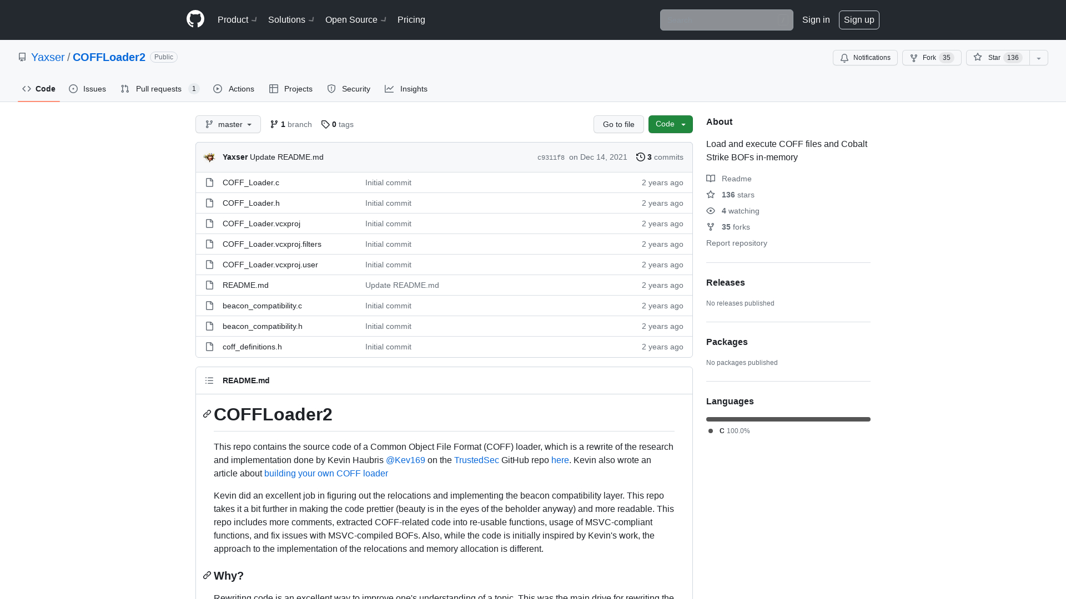This screenshot has height=599, width=1066.
Task: Open the COFFLoader2 repository name link
Action: click(x=109, y=57)
